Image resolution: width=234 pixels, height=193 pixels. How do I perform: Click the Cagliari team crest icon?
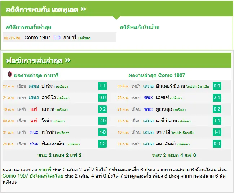10,74
